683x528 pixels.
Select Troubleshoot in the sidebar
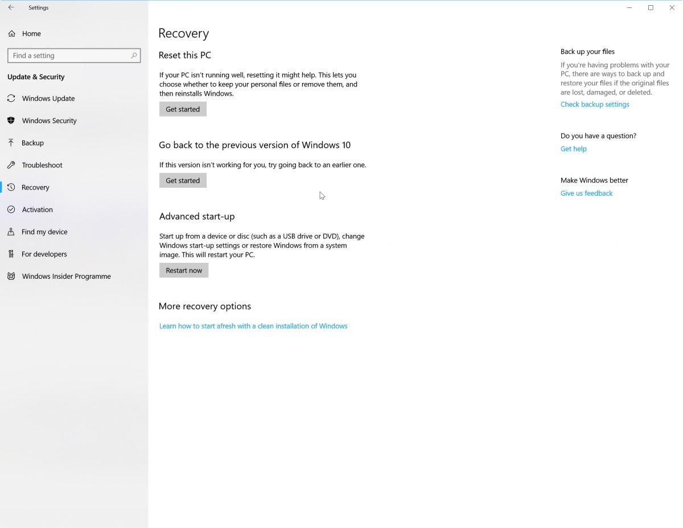coord(74,165)
